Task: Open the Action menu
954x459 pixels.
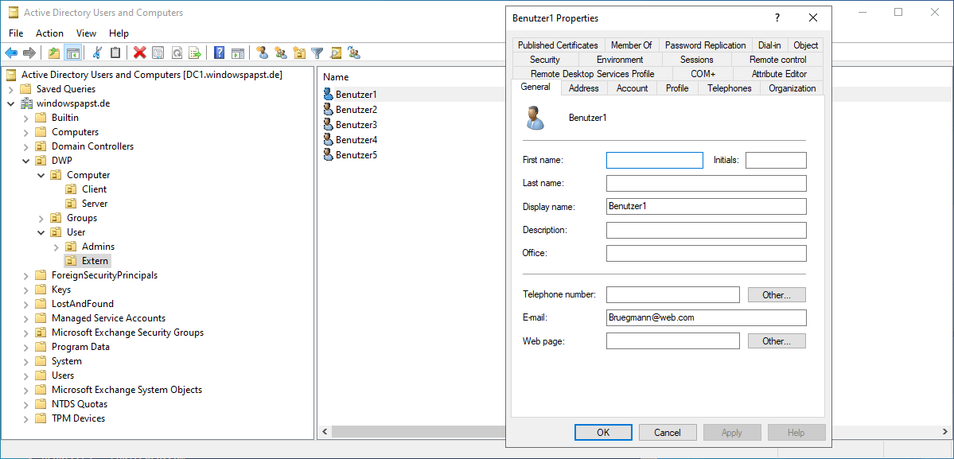Action: (x=49, y=33)
